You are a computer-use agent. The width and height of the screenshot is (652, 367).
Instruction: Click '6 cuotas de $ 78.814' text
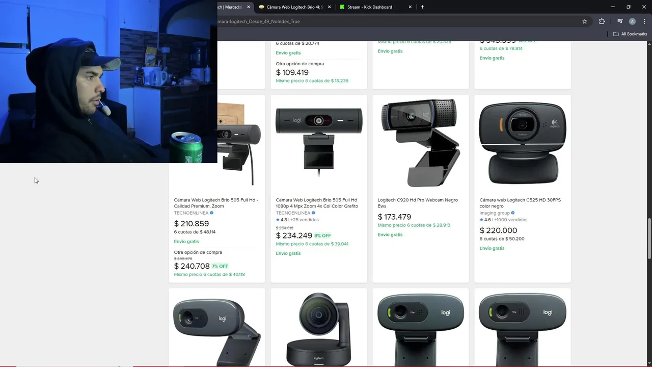click(501, 48)
